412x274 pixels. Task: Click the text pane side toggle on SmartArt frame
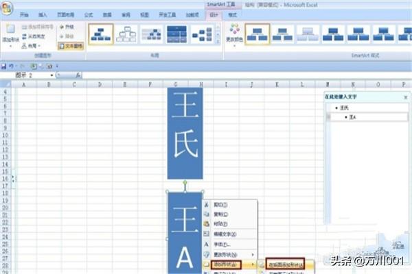[14, 179]
